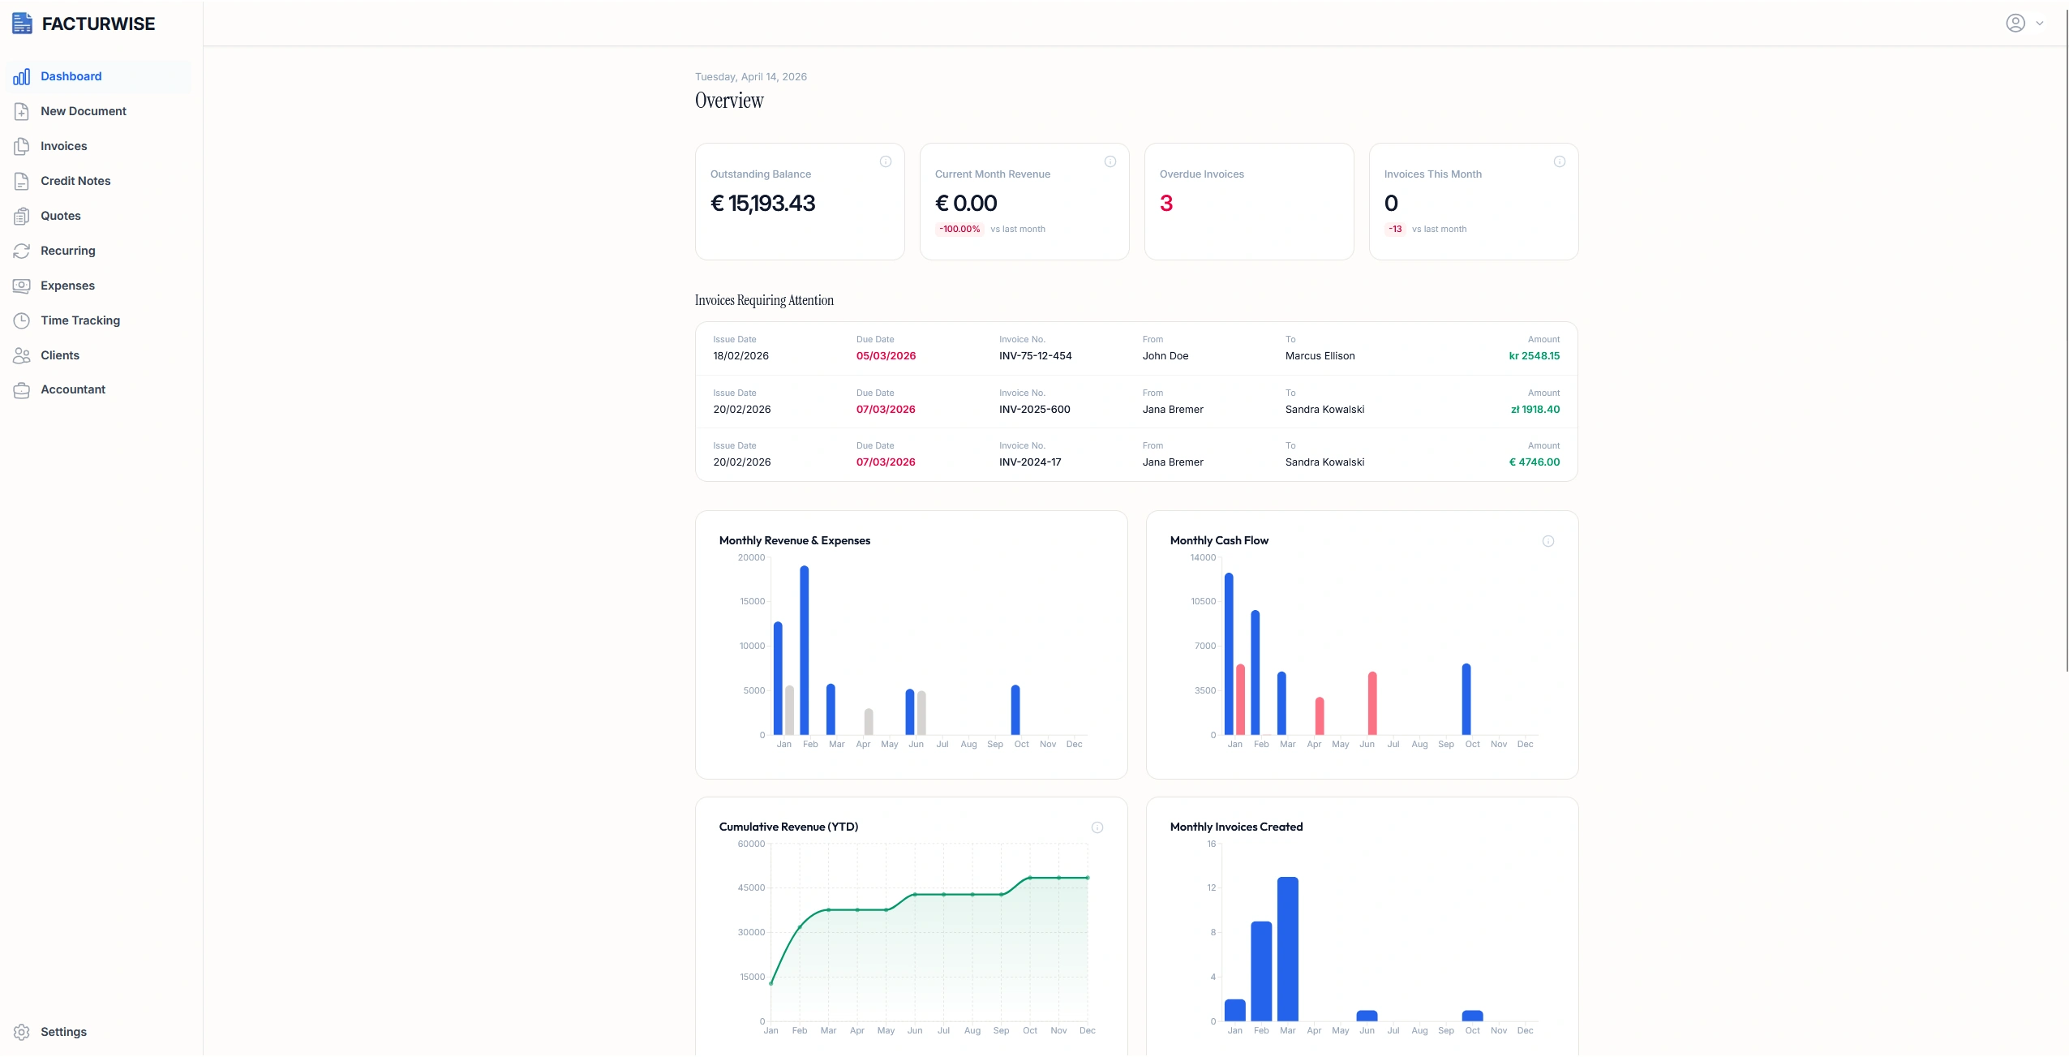Open the New Document sidebar icon

[x=22, y=111]
